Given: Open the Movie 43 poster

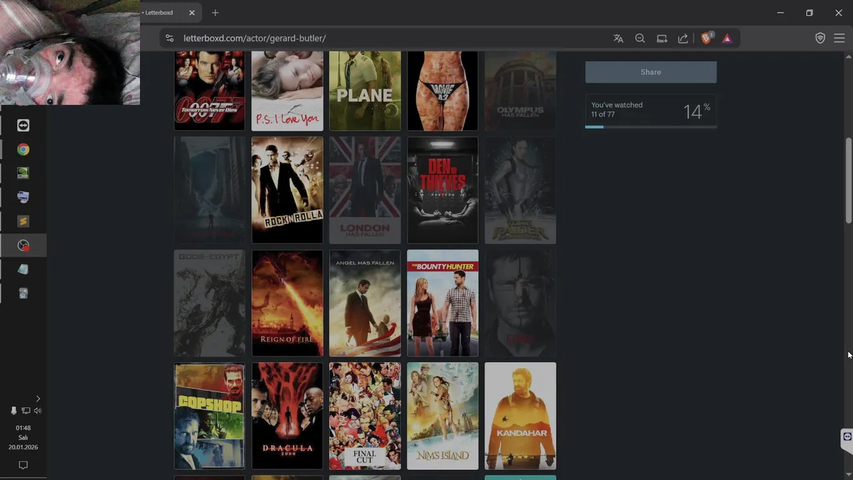Looking at the screenshot, I should 442,91.
